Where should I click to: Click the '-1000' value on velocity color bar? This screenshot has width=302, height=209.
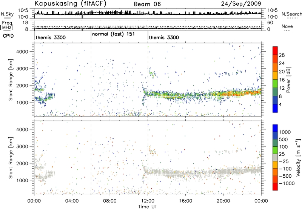(x=287, y=183)
